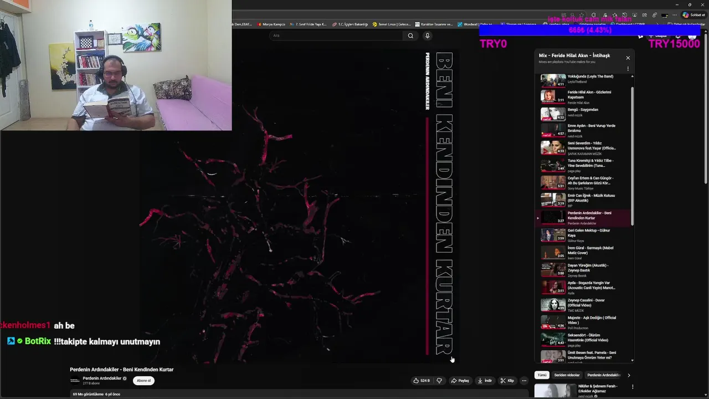The width and height of the screenshot is (709, 399).
Task: Play Ayda - Bogazda Yangin Var
Action: (584, 288)
